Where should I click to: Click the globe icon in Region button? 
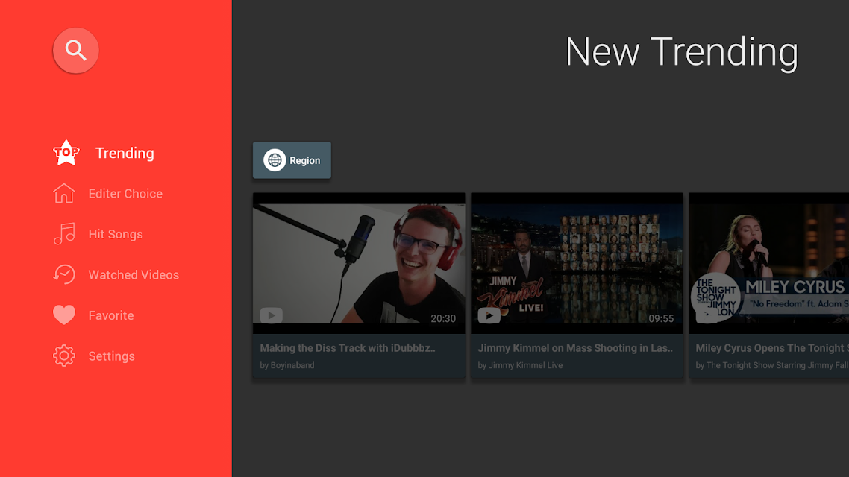(275, 160)
